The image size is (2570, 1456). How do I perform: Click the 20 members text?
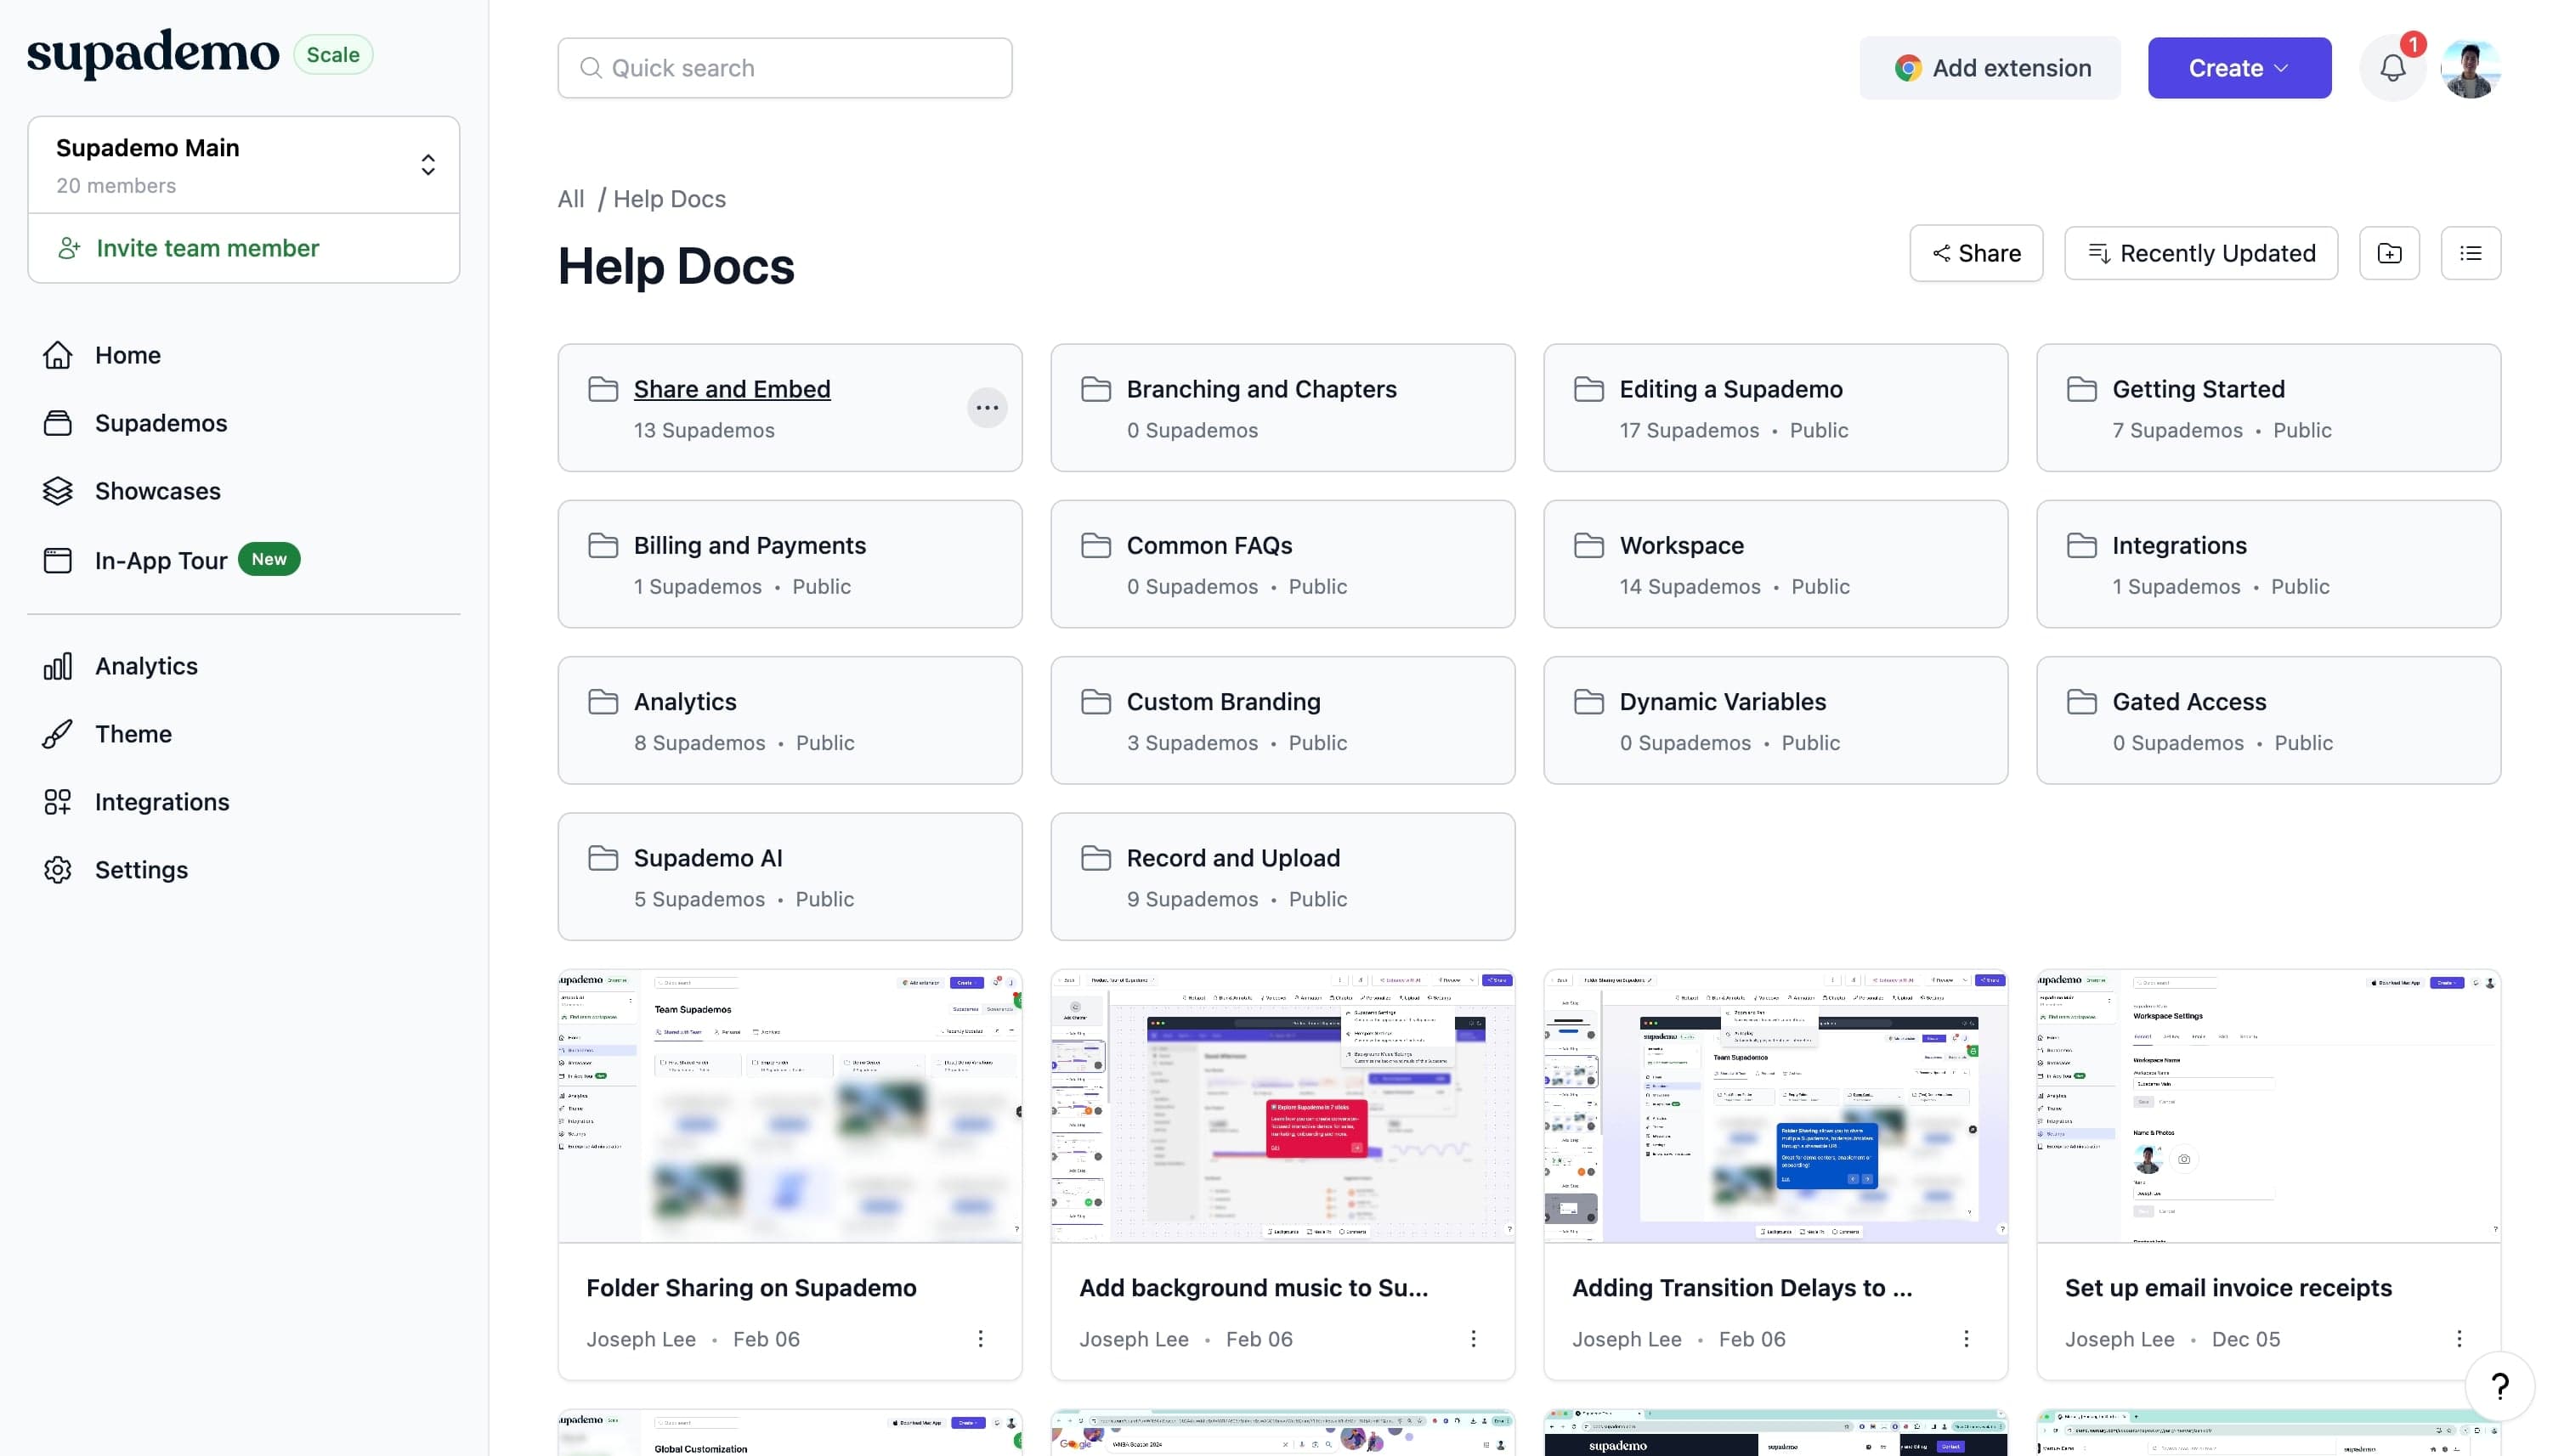116,186
